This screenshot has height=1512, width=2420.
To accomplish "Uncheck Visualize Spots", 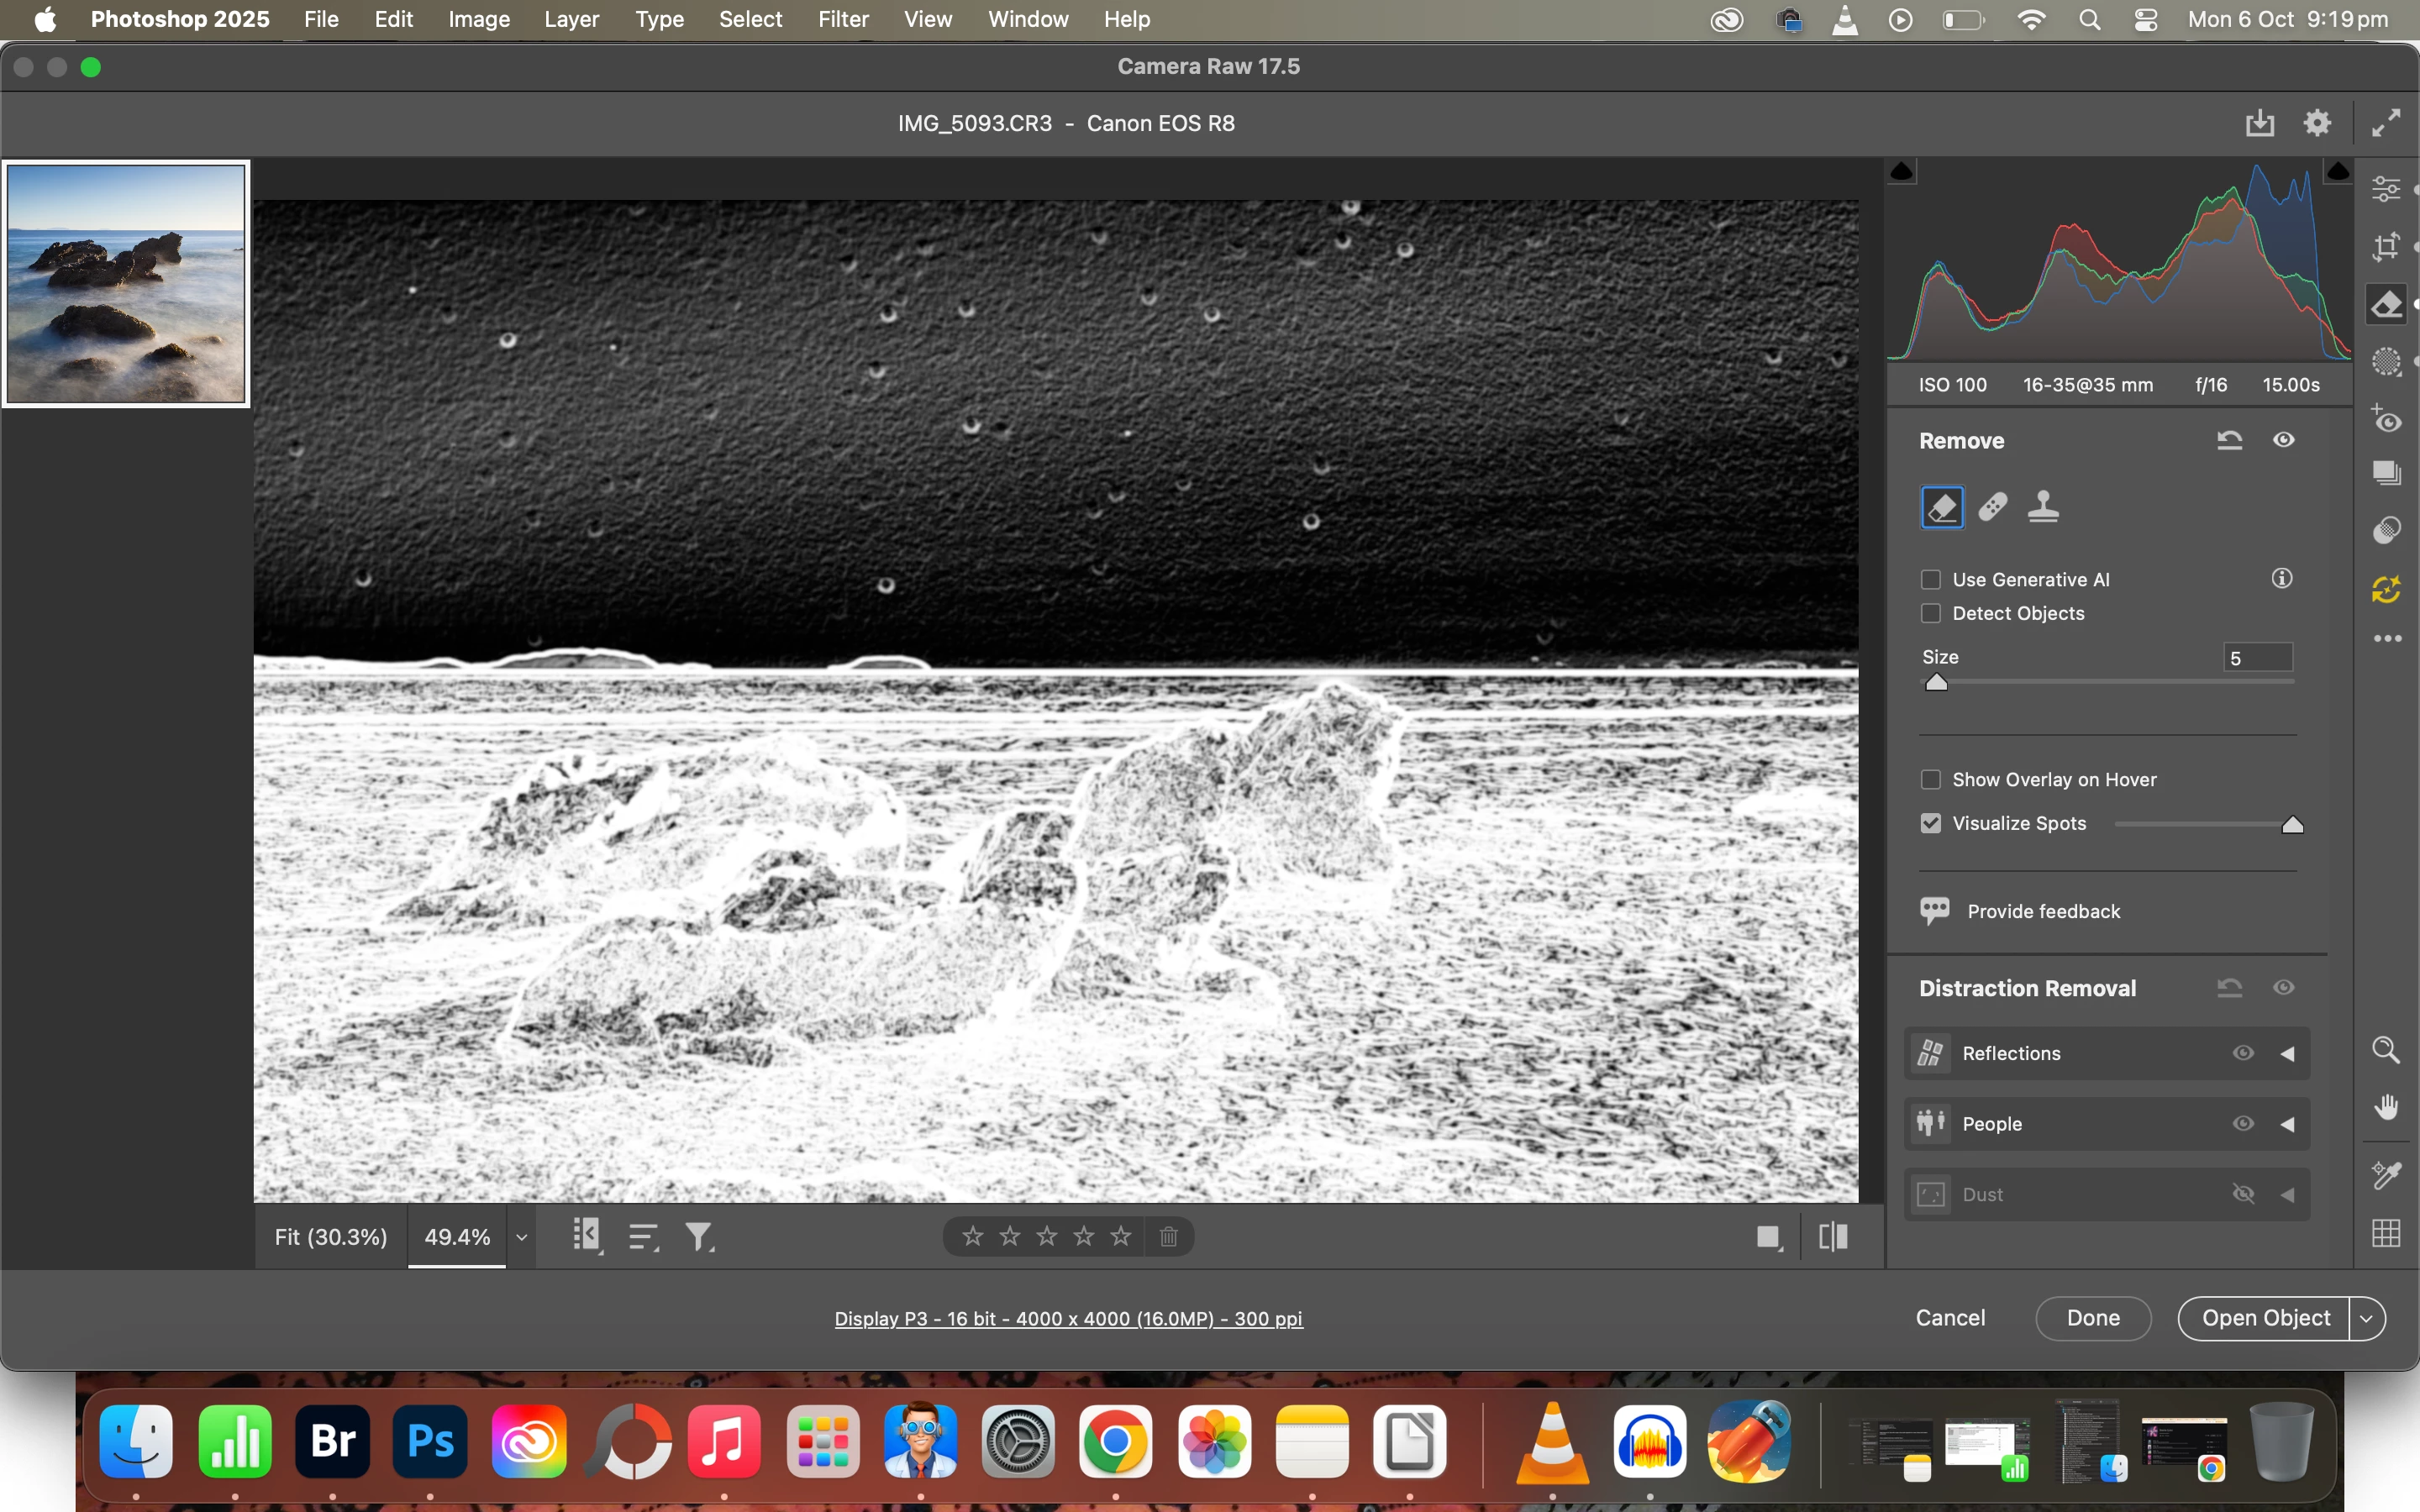I will pos(1931,823).
